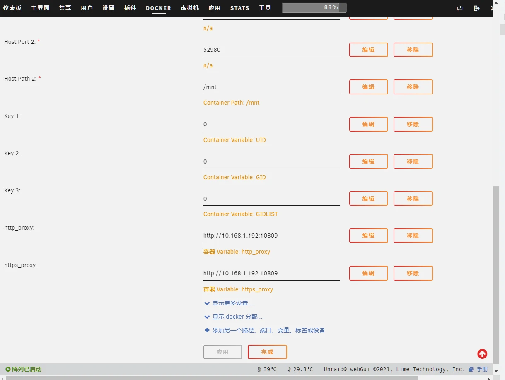Click the green array started status icon

coord(8,369)
